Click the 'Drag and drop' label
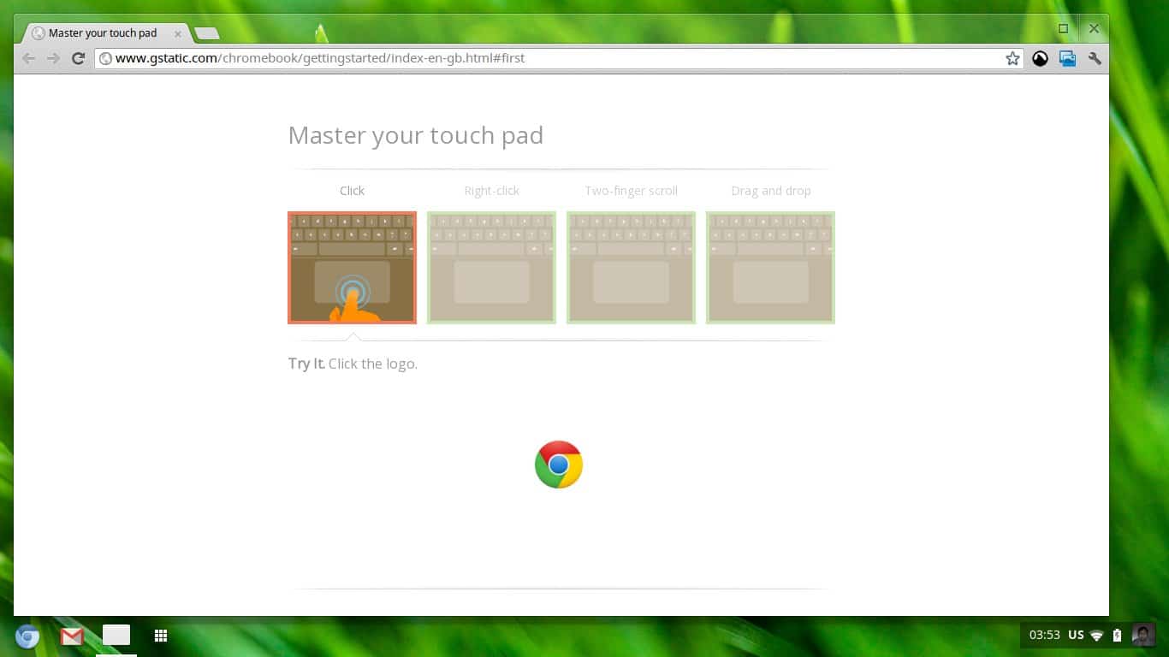The image size is (1169, 657). tap(771, 191)
